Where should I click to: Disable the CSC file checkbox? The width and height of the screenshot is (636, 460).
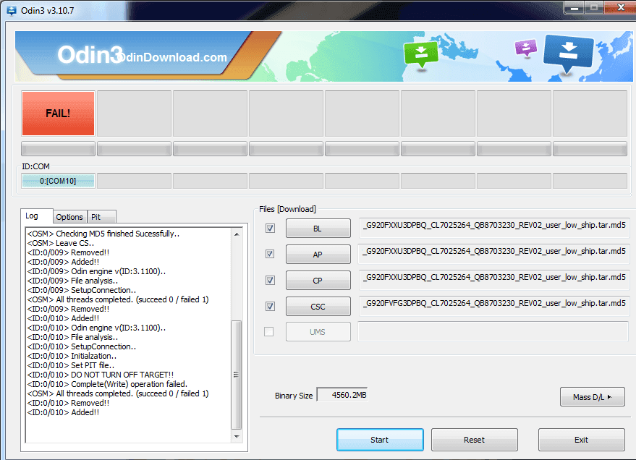coord(270,307)
